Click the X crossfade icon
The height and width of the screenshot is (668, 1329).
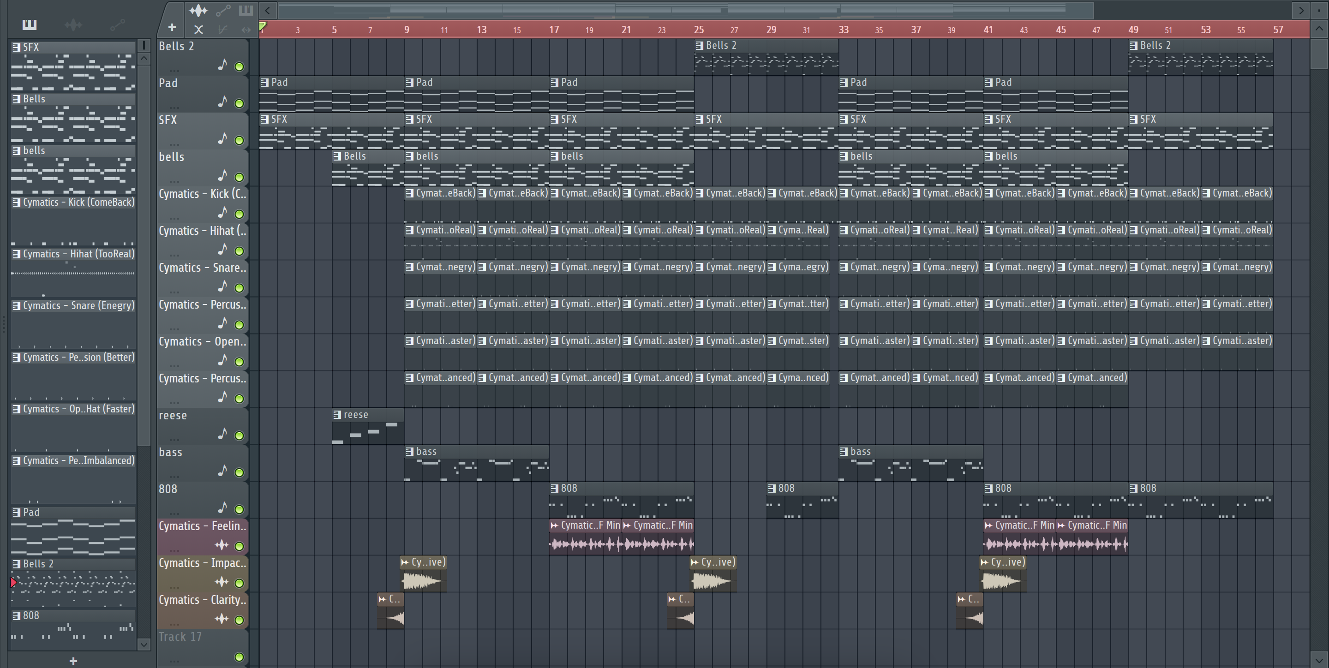[x=198, y=30]
